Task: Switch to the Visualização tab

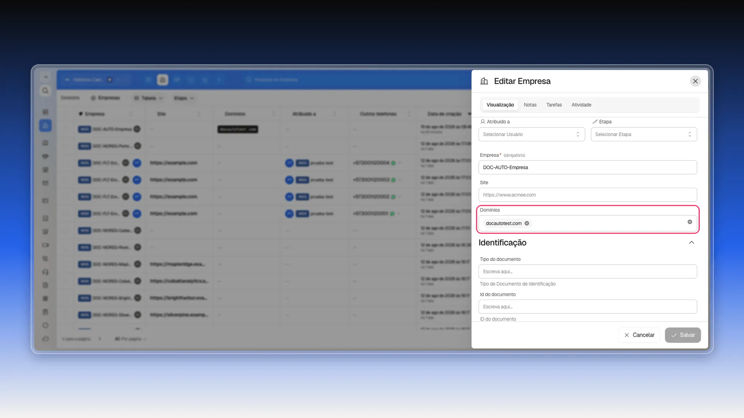Action: 500,105
